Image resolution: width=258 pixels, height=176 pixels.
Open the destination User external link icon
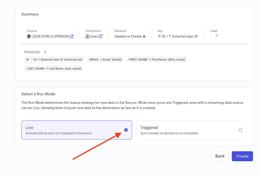pos(101,36)
